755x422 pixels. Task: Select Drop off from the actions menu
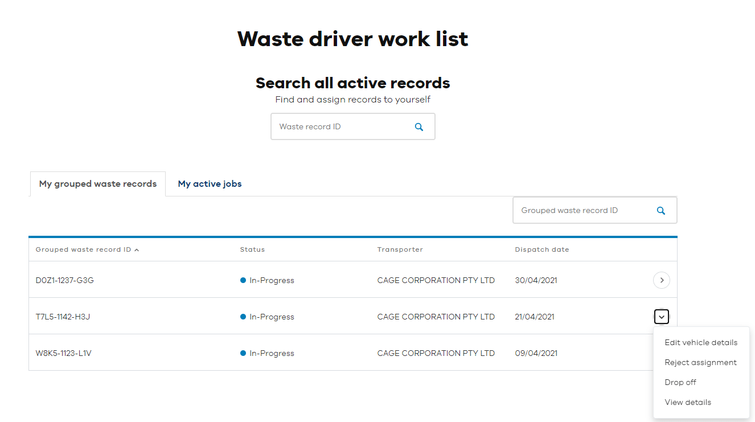pyautogui.click(x=680, y=382)
